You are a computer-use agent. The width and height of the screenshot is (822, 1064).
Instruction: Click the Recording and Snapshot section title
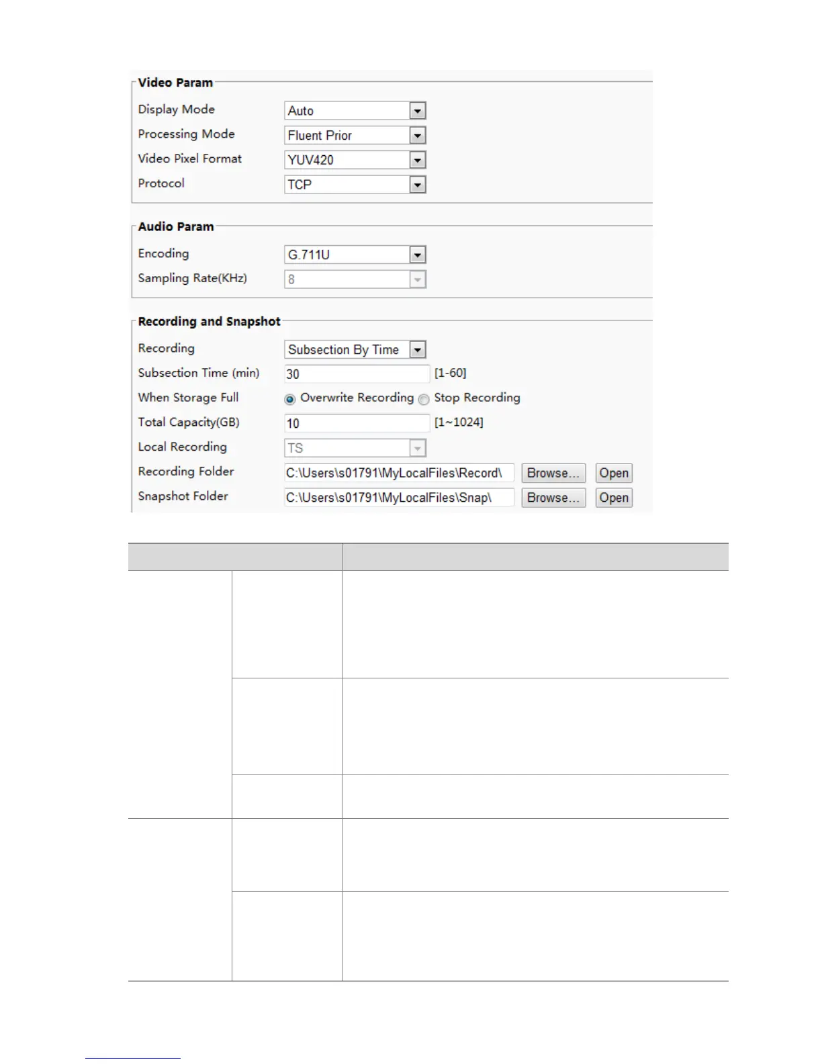coord(209,321)
